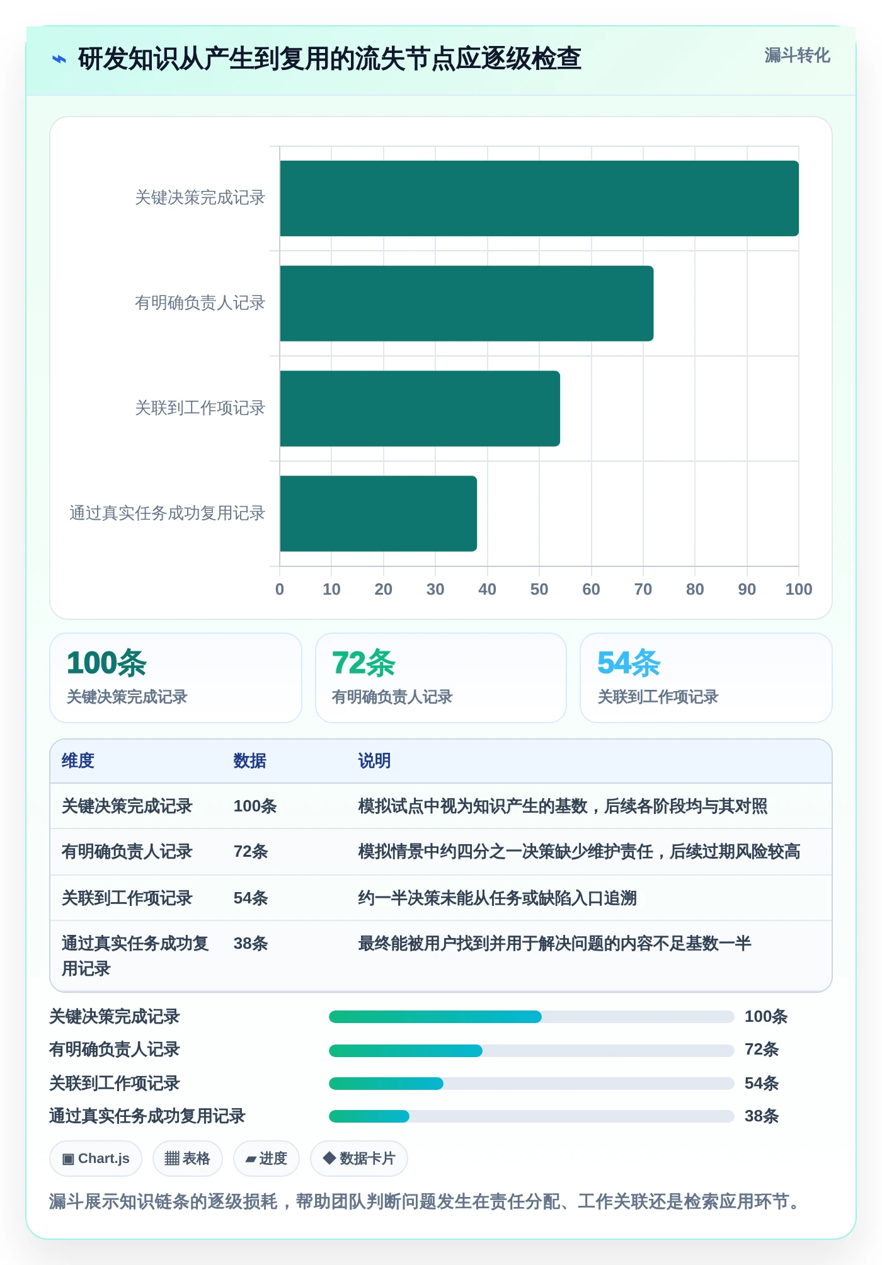Select the 数据卡片 chip
Screen dimensions: 882x1265
click(x=358, y=1158)
